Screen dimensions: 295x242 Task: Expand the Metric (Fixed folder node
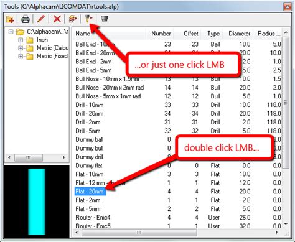tap(21, 56)
